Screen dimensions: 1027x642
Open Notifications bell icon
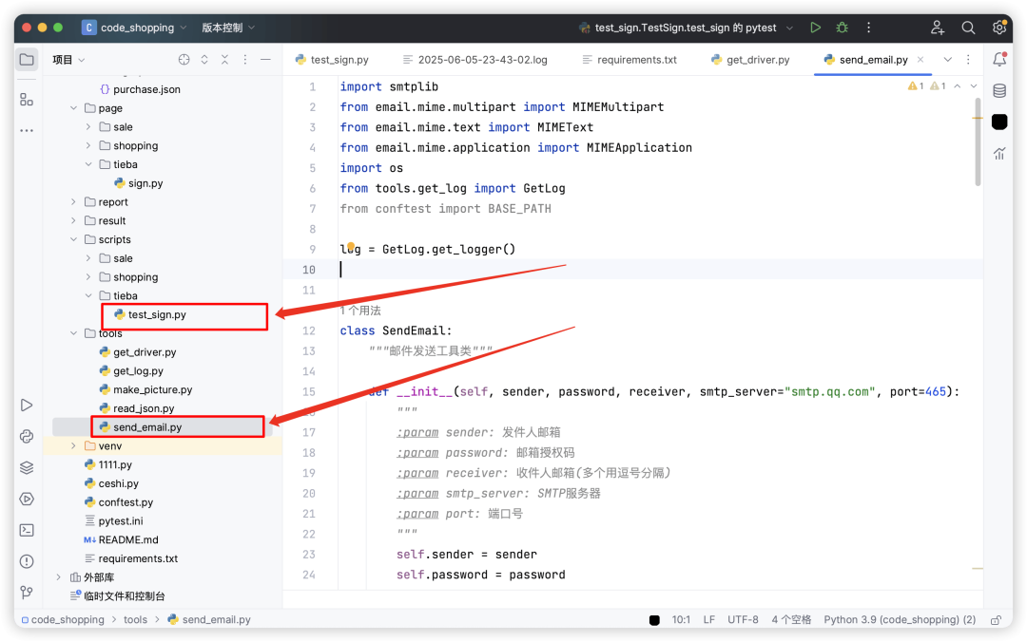click(999, 60)
